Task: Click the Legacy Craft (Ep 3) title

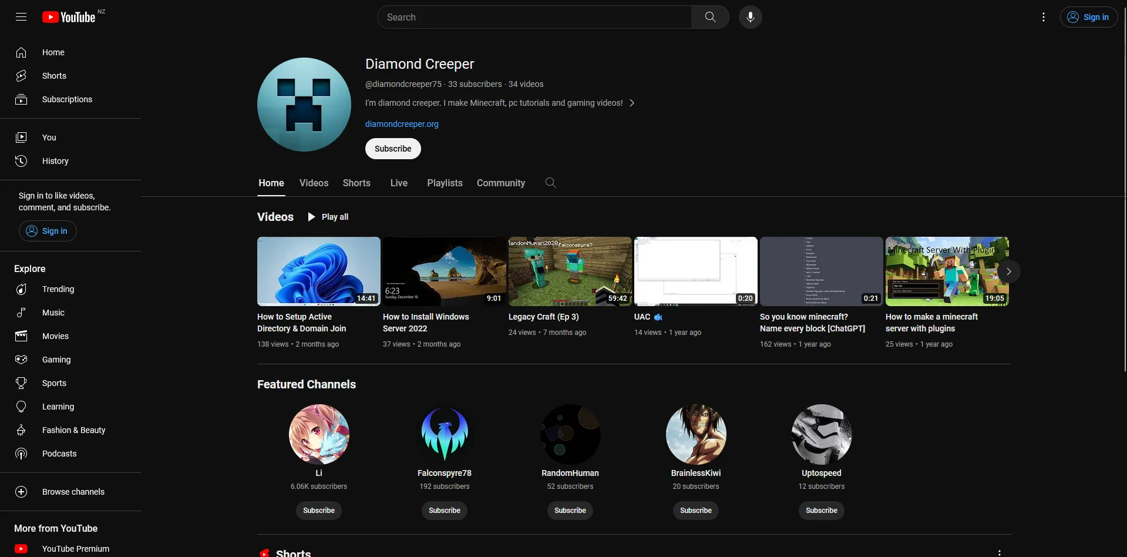Action: (x=544, y=317)
